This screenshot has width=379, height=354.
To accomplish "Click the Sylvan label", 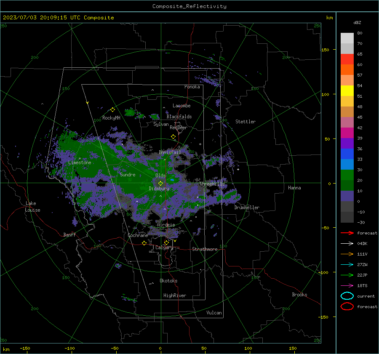I will click(x=161, y=124).
